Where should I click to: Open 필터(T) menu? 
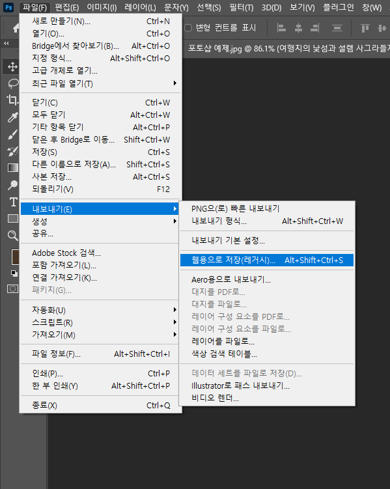coord(242,7)
